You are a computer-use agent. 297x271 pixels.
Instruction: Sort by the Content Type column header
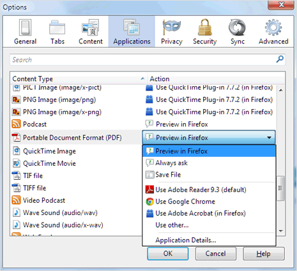tap(79, 79)
